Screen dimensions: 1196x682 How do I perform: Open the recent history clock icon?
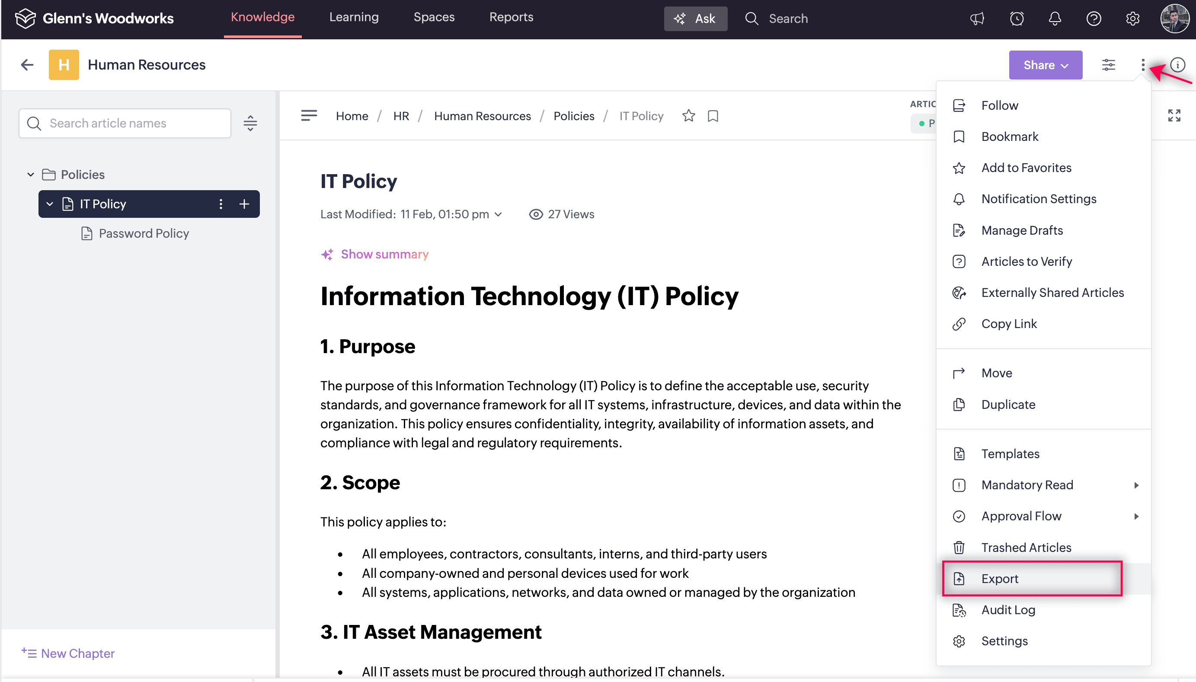click(x=1017, y=19)
